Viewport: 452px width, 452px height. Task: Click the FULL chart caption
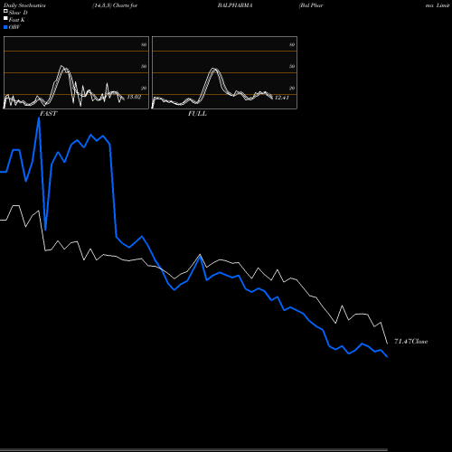pyautogui.click(x=197, y=114)
